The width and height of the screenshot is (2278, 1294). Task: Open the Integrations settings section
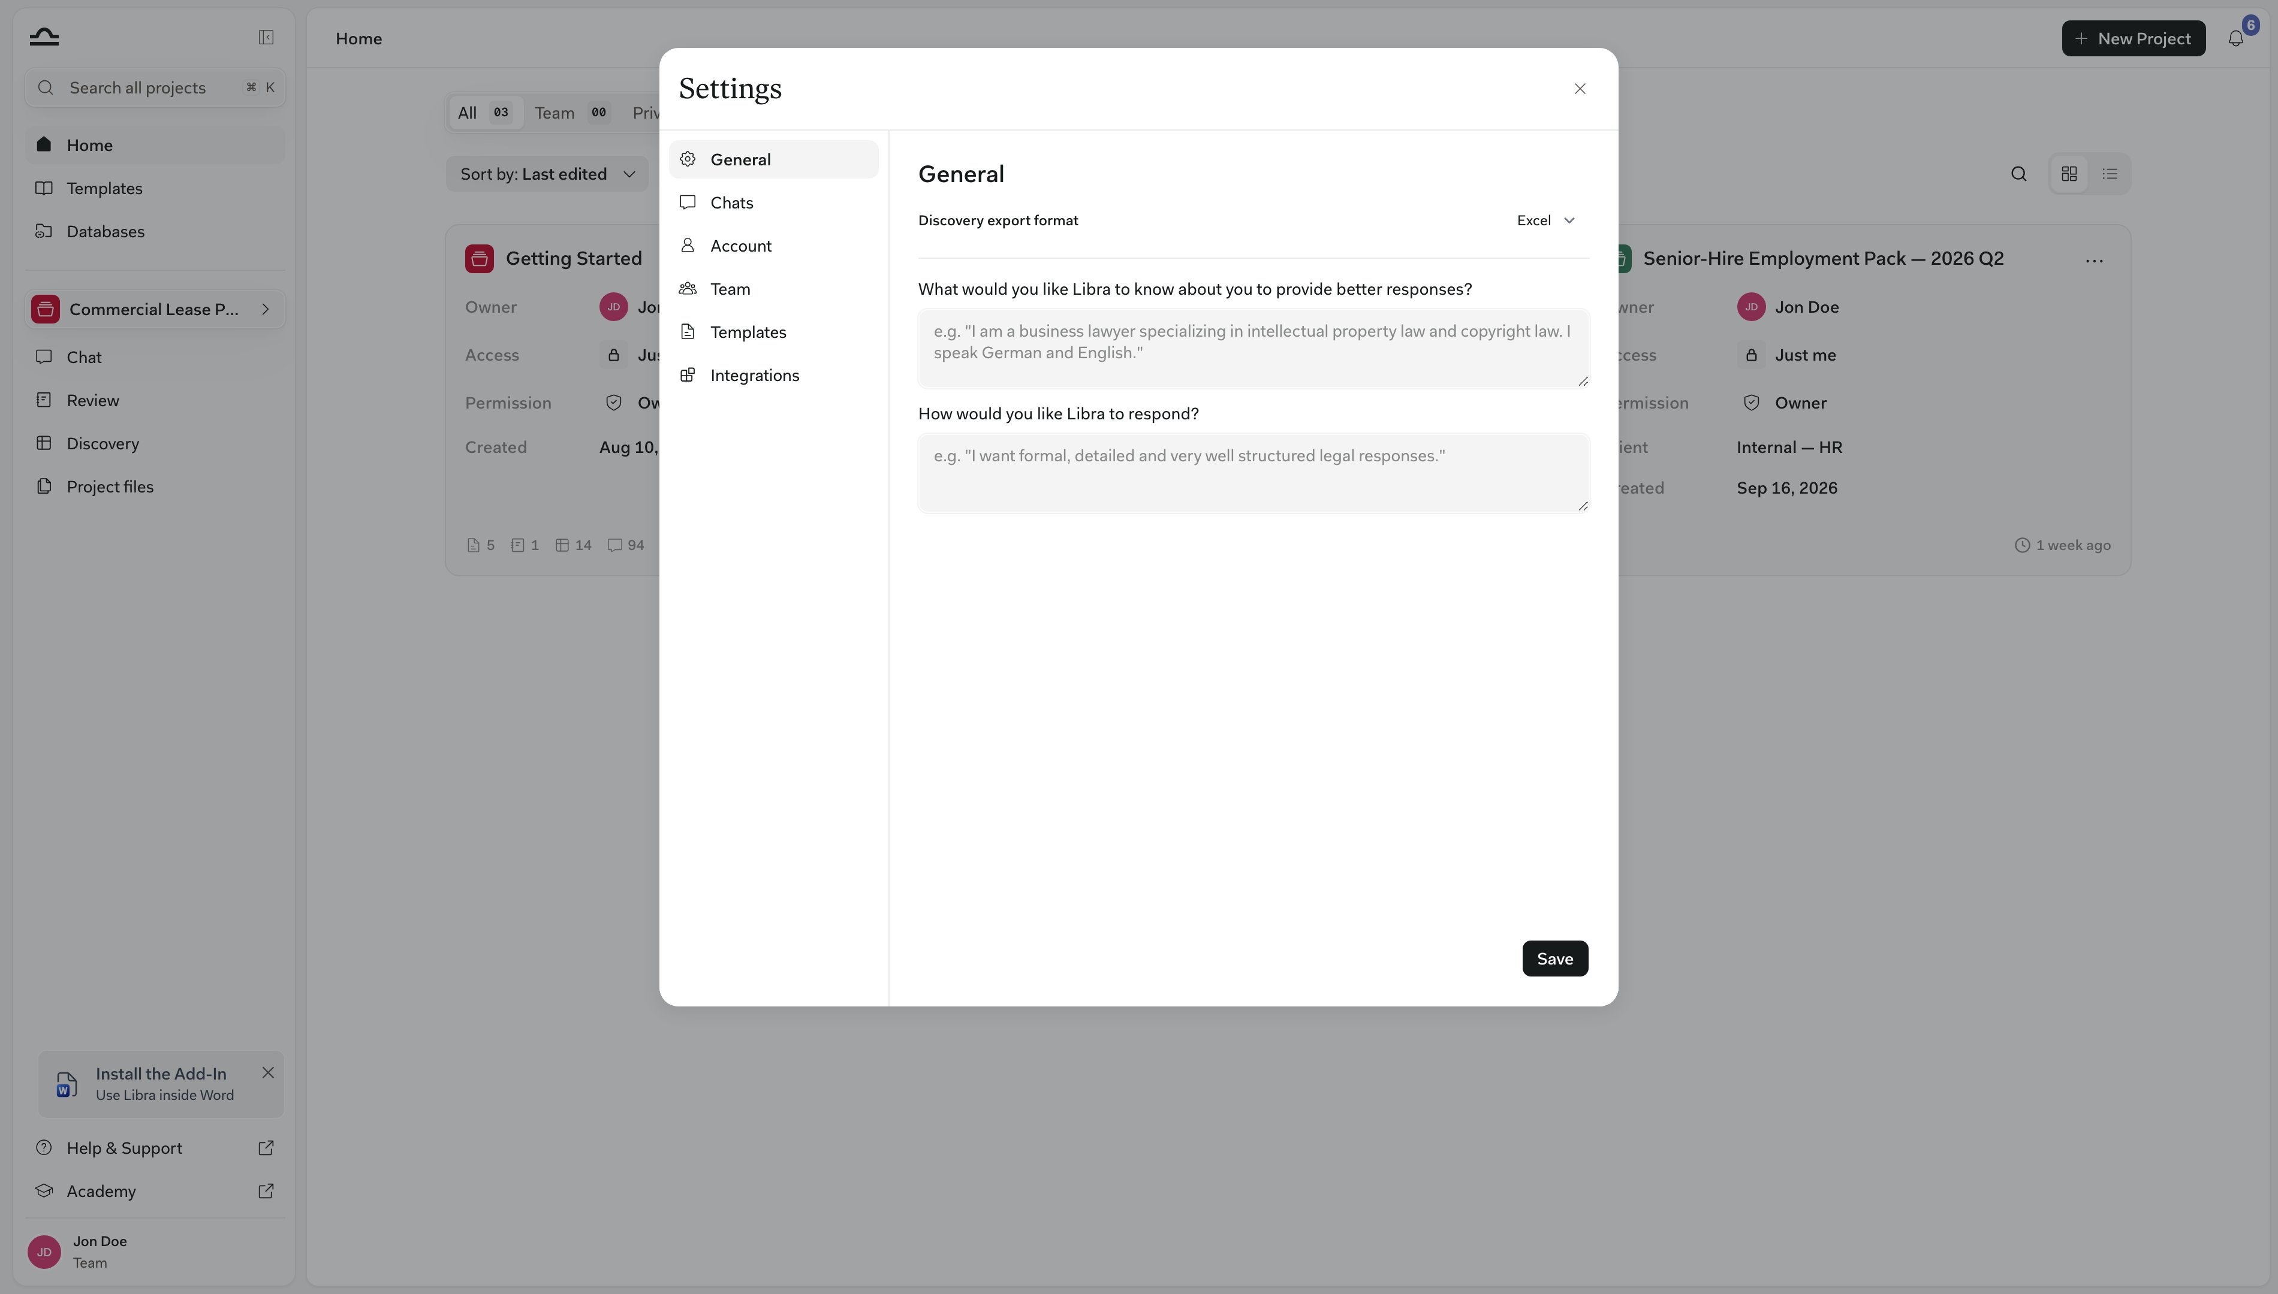773,375
